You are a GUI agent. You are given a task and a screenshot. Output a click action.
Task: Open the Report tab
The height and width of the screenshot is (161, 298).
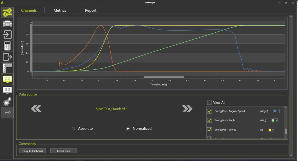pos(91,10)
